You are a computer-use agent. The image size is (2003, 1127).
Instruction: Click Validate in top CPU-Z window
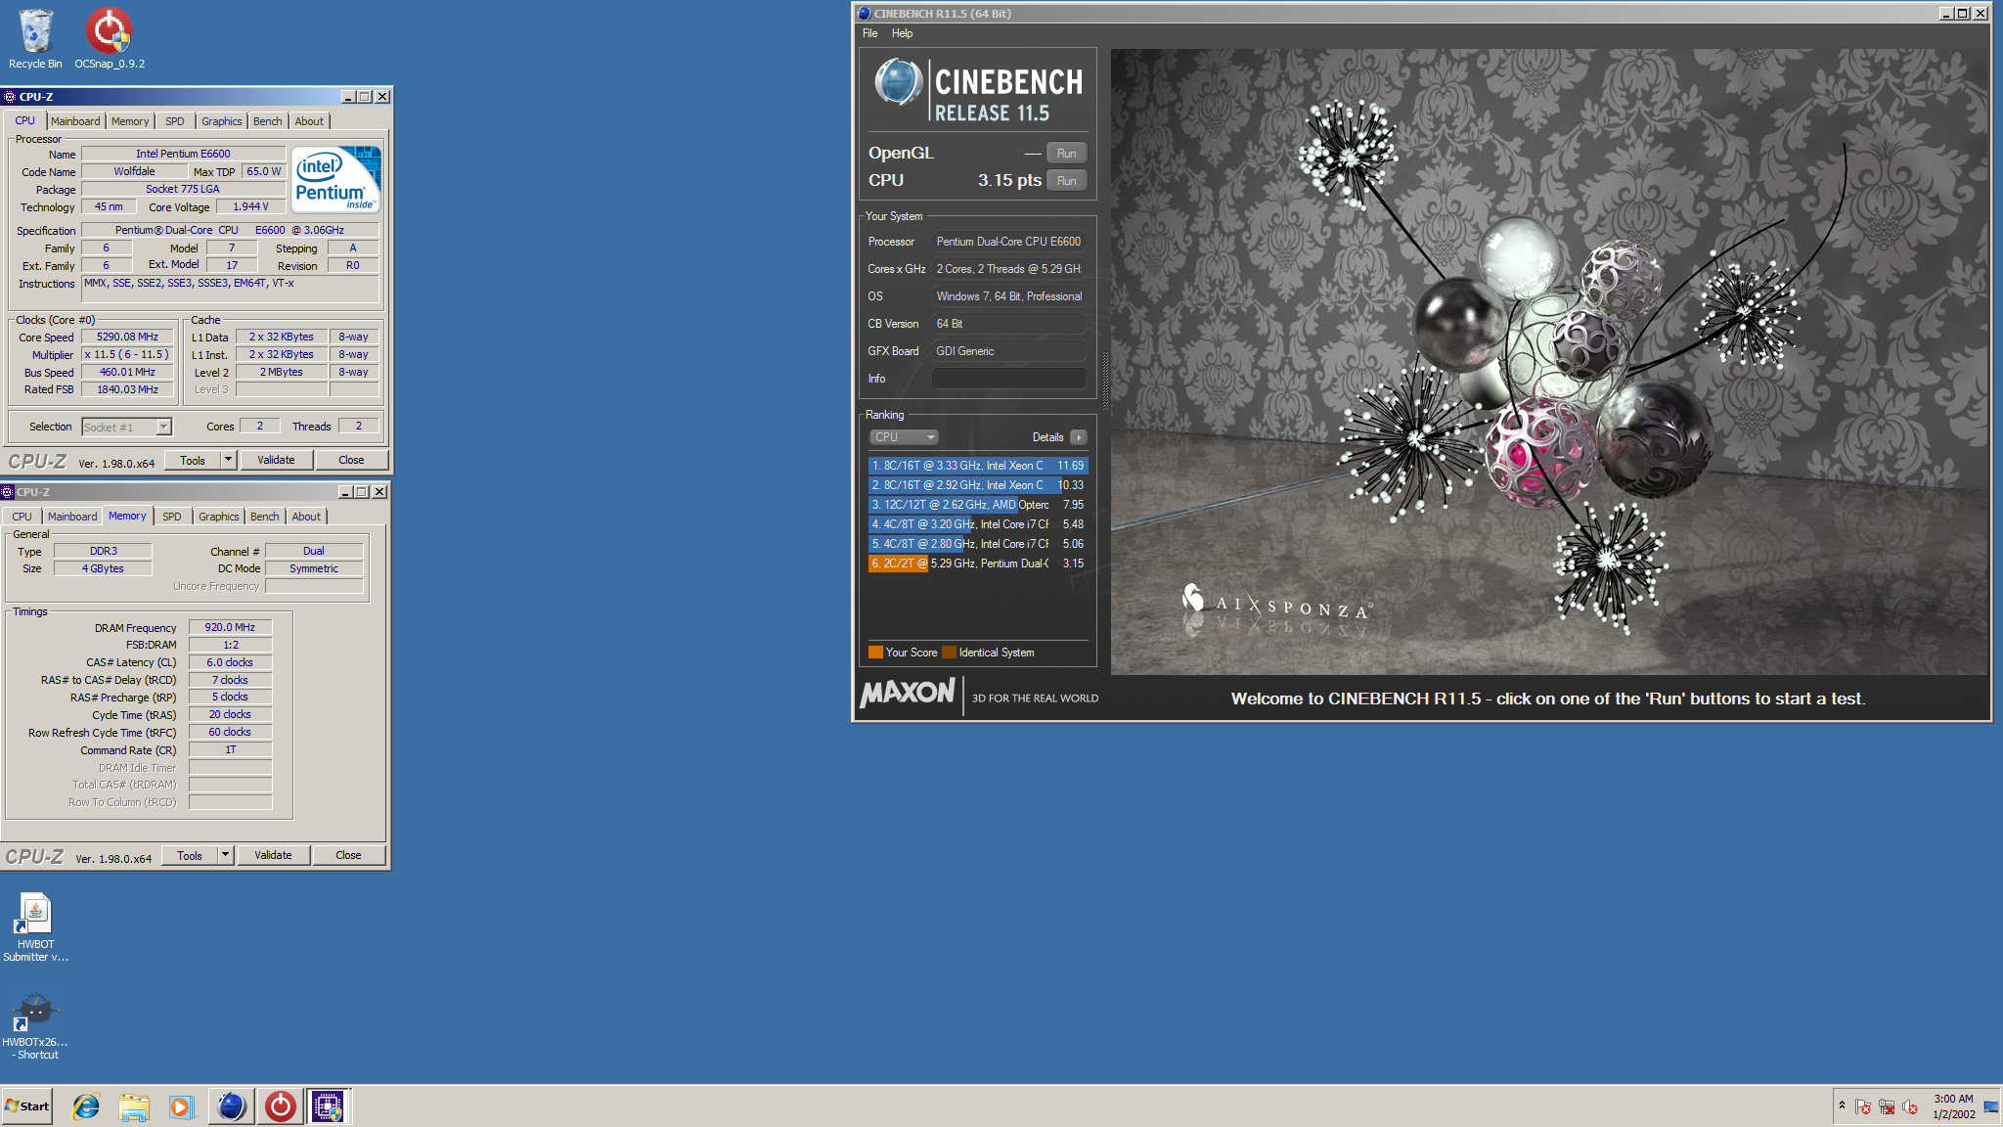(x=276, y=461)
